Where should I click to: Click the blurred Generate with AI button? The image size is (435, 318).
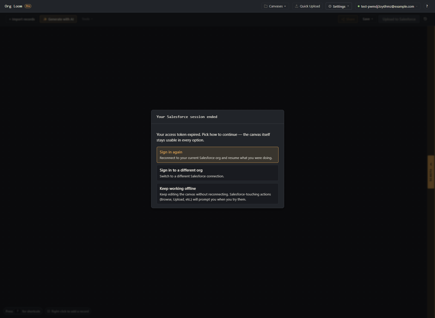click(58, 19)
